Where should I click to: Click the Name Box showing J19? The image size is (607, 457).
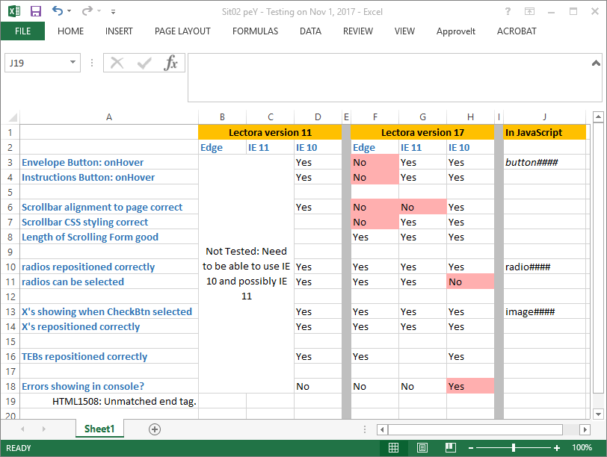(37, 63)
